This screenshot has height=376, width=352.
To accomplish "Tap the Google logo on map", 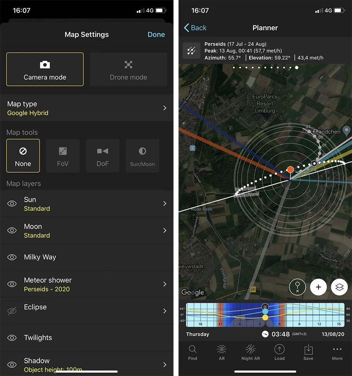I will (192, 292).
